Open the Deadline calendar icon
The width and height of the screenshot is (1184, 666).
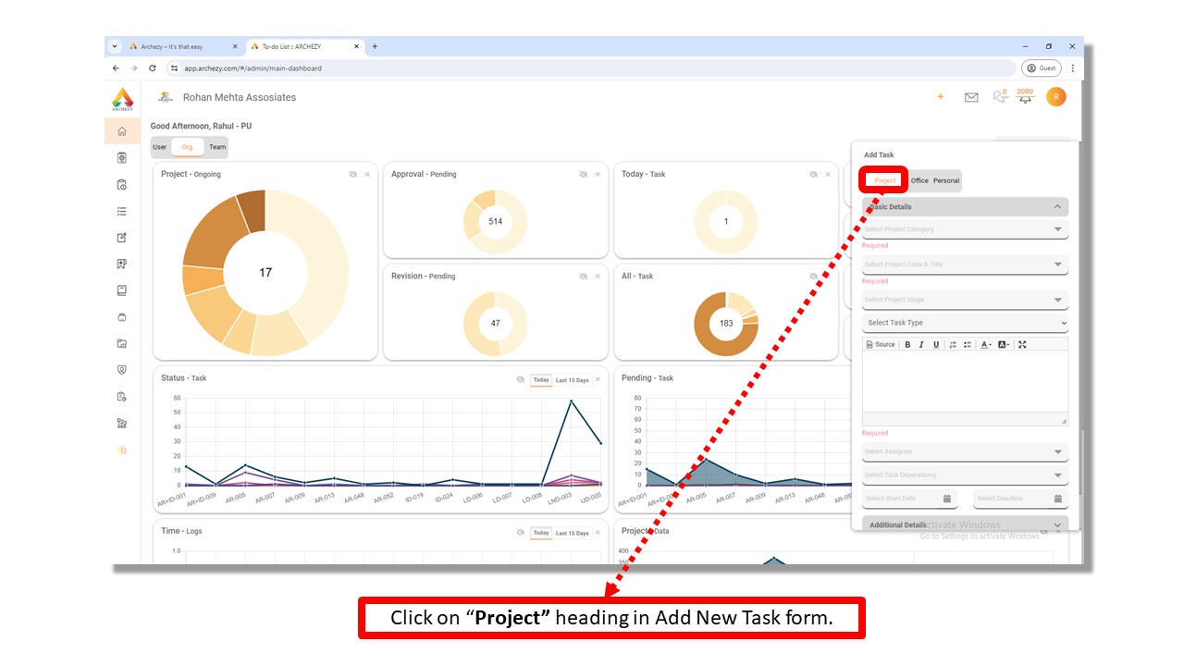pyautogui.click(x=1058, y=499)
